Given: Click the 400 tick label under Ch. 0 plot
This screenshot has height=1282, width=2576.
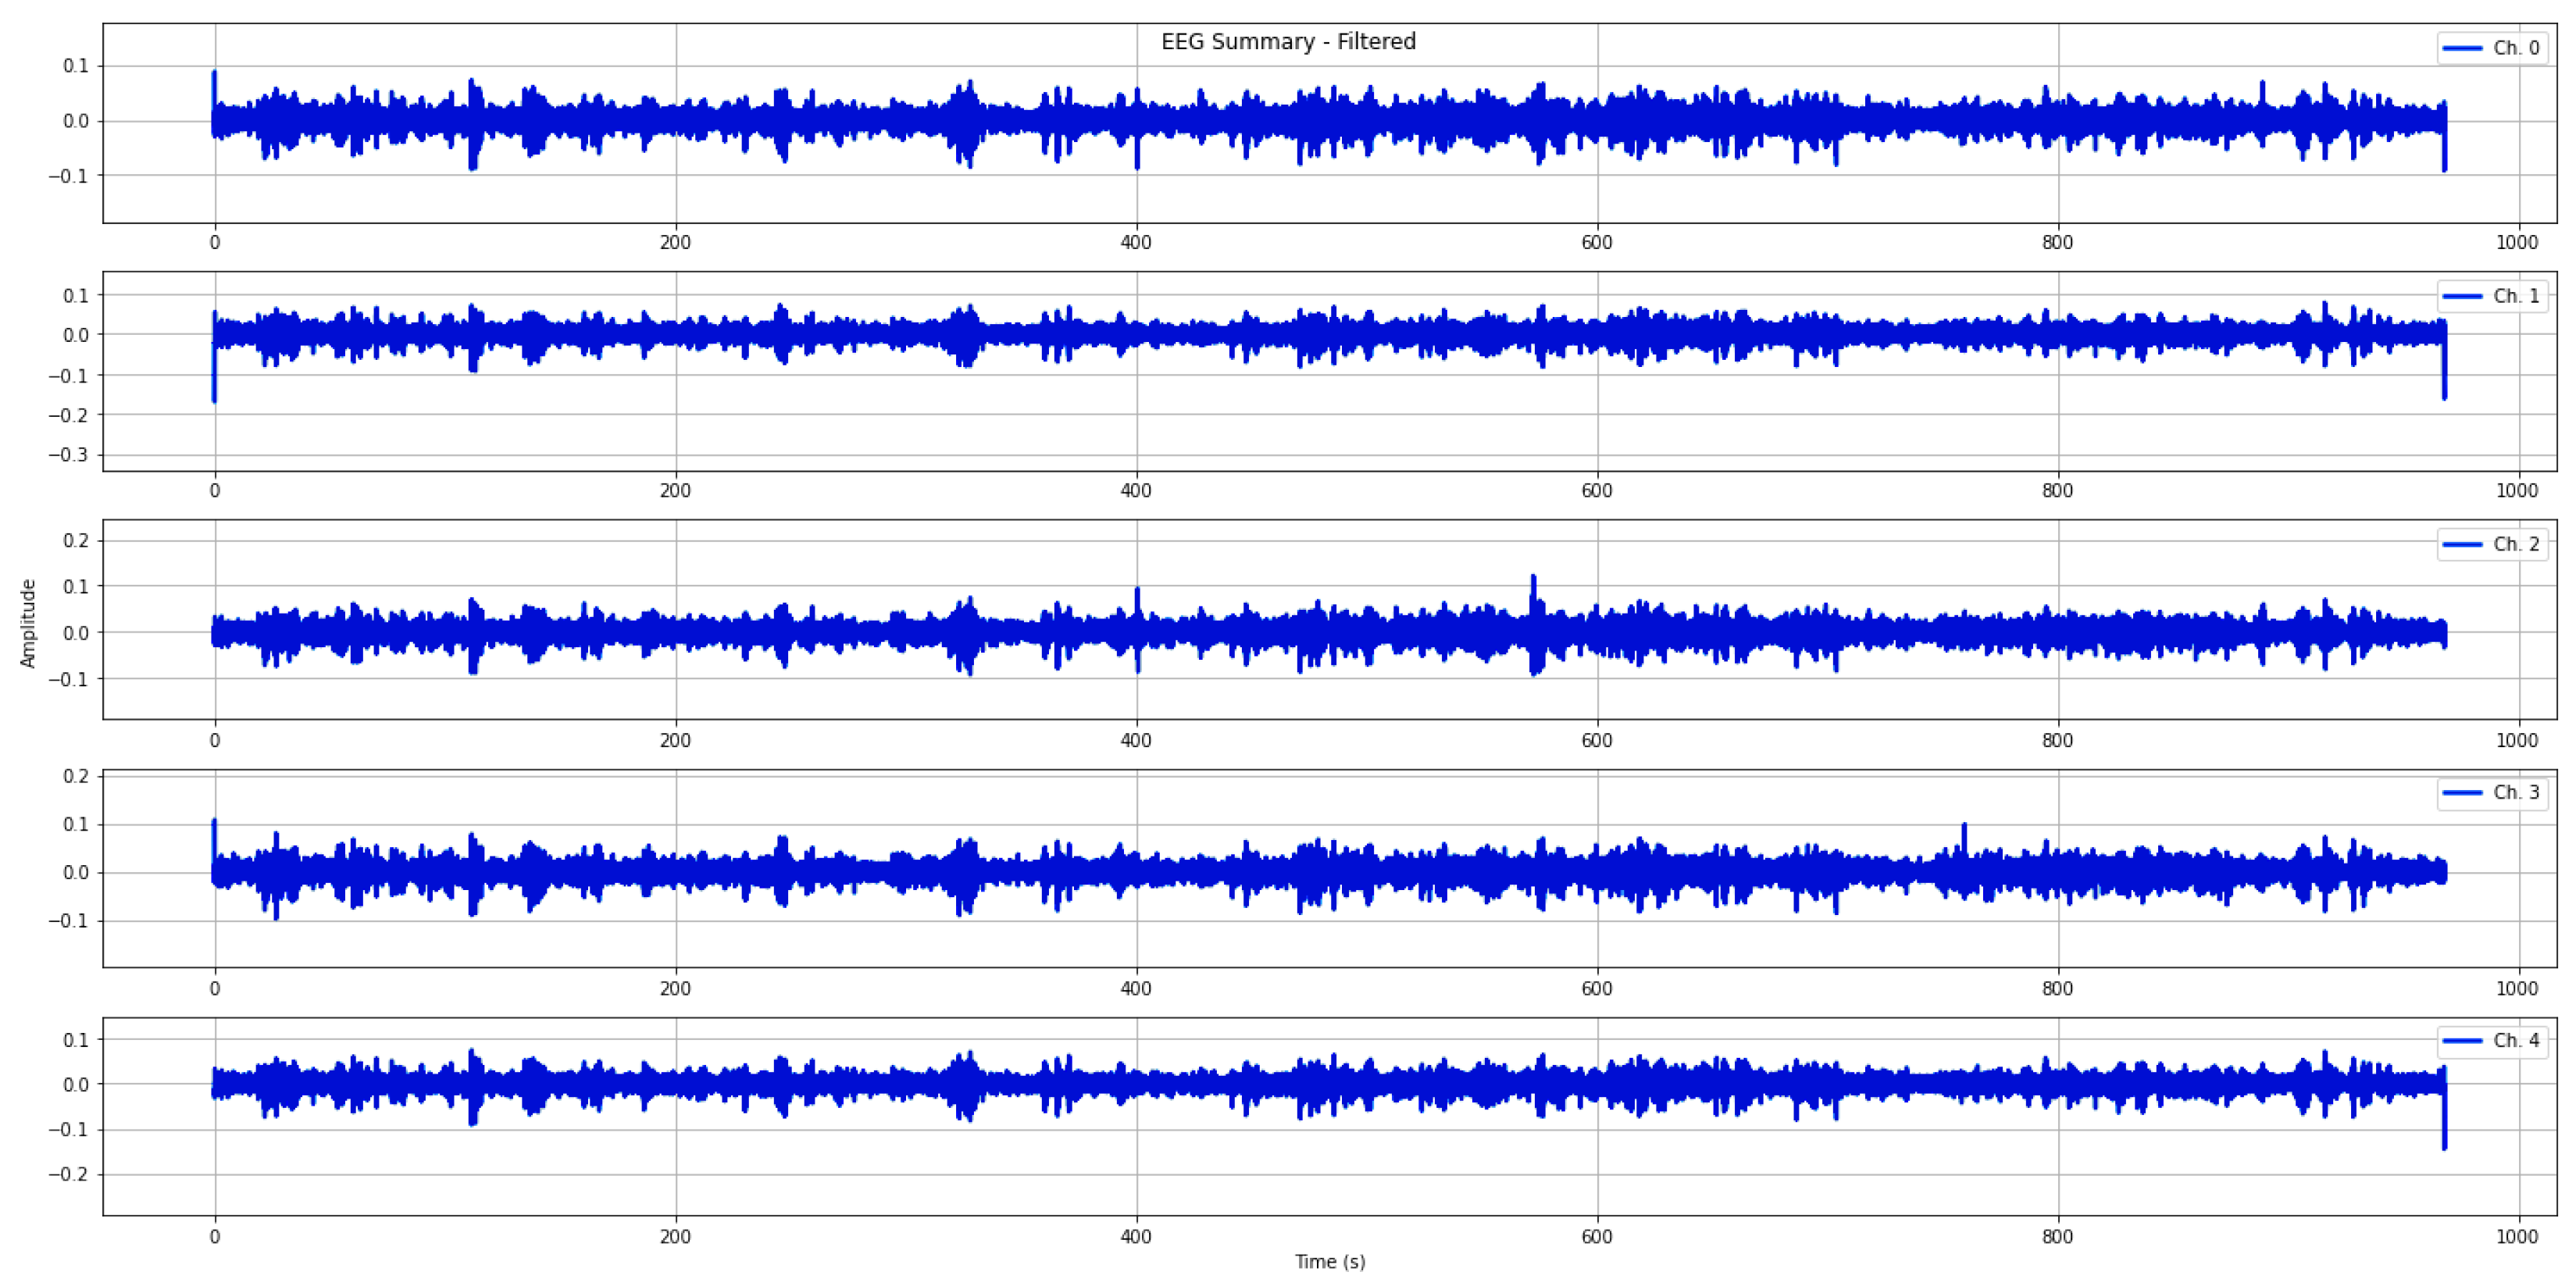Looking at the screenshot, I should click(x=1136, y=243).
